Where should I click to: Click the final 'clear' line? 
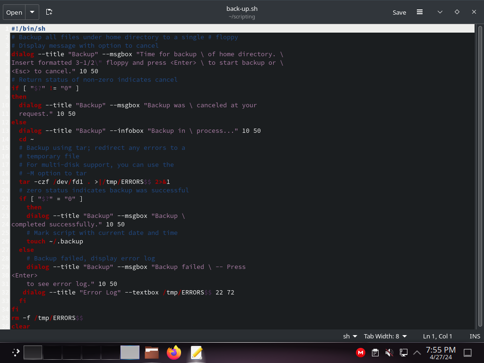coord(21,326)
